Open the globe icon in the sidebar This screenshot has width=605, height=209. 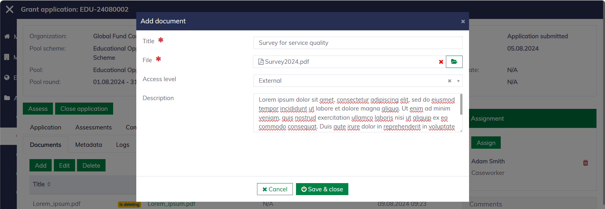pos(7,78)
